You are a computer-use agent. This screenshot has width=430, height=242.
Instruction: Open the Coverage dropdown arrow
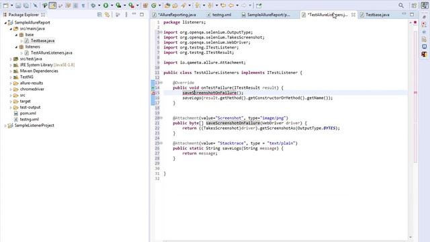[124, 5]
